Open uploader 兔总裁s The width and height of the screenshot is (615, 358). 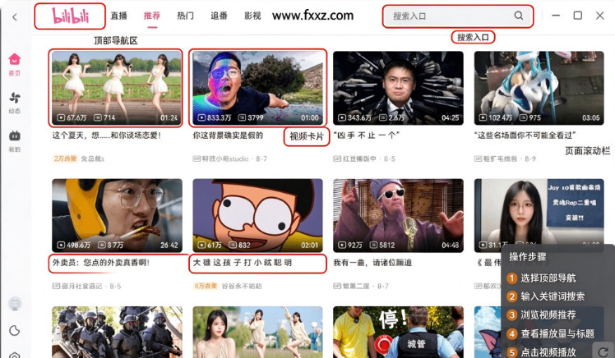coord(93,158)
